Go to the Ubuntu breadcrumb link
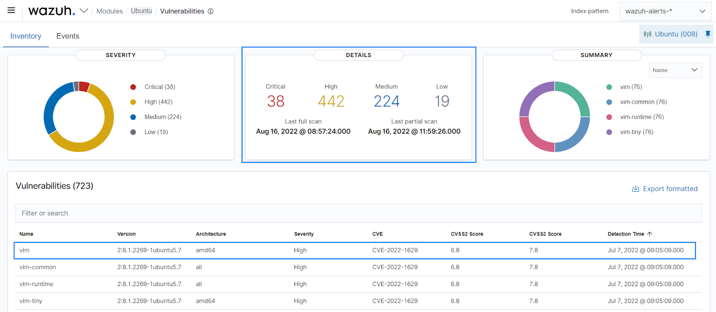The image size is (716, 312). [x=141, y=11]
